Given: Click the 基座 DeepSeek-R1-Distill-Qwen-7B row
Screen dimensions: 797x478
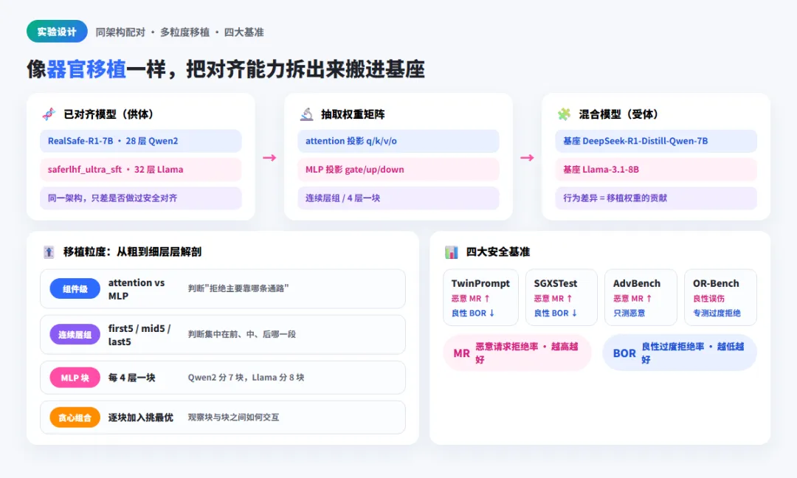Looking at the screenshot, I should coord(656,141).
